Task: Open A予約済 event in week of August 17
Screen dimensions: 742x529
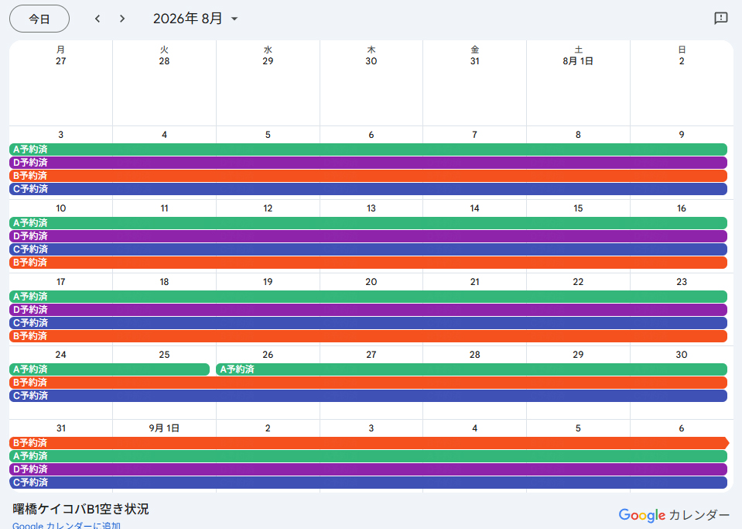Action: [368, 297]
